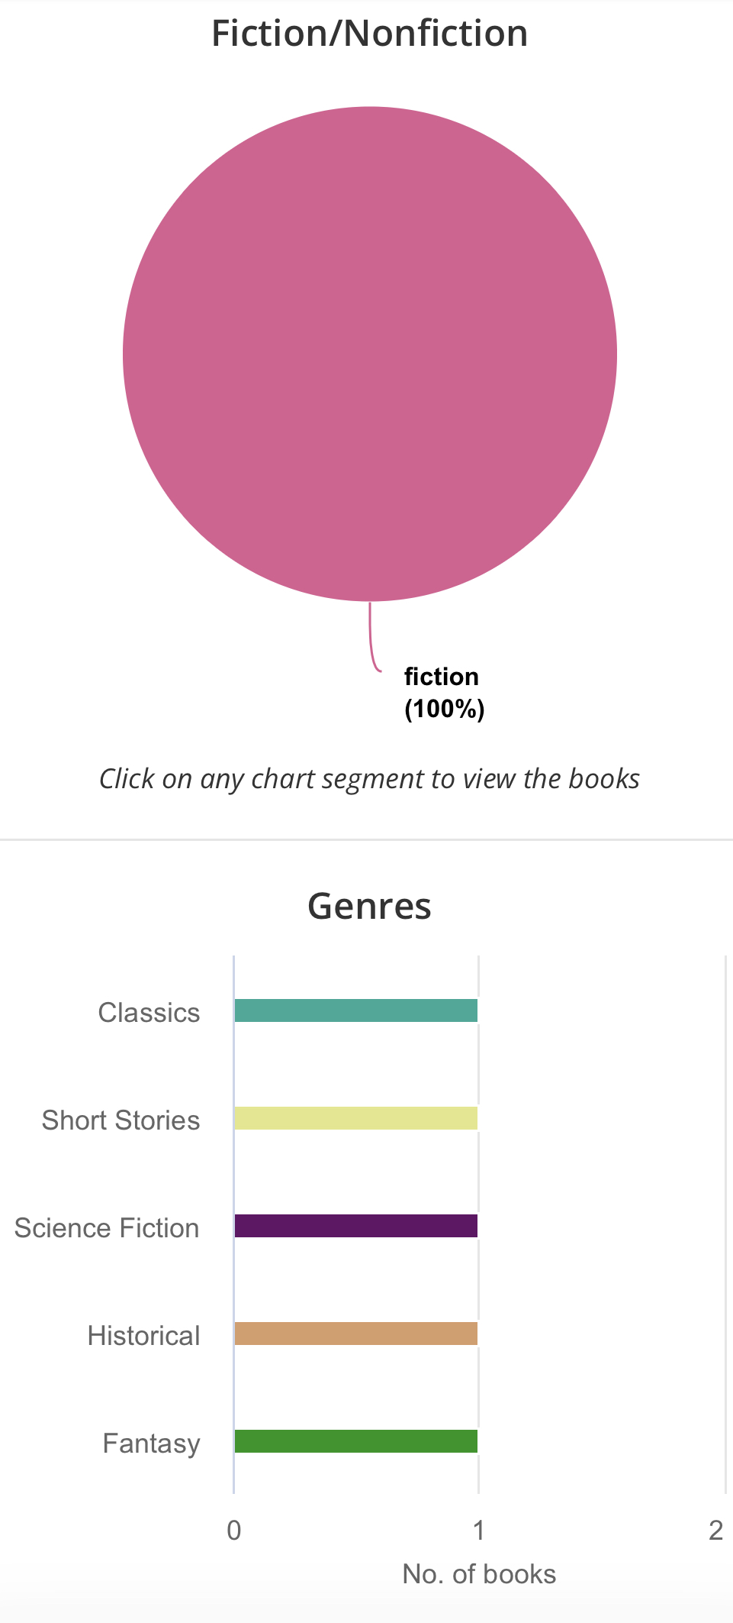Click the "No. of books" axis title
Screen dimensions: 733x1623
pos(479,1575)
